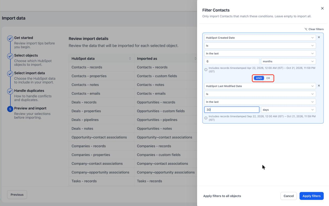Click the Cancel button
The image size is (329, 206).
[x=289, y=196]
